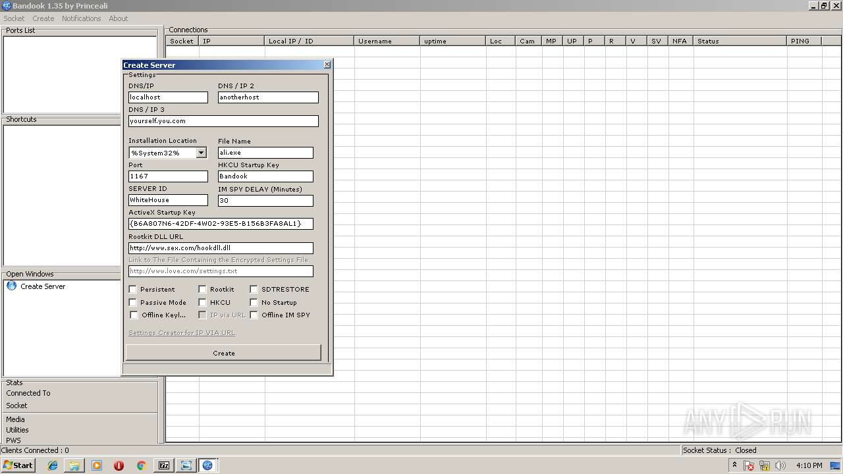Image resolution: width=843 pixels, height=474 pixels.
Task: Expand the PWS section in sidebar
Action: (x=14, y=440)
